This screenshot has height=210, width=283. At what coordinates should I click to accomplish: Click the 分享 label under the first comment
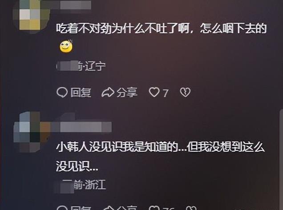[127, 93]
